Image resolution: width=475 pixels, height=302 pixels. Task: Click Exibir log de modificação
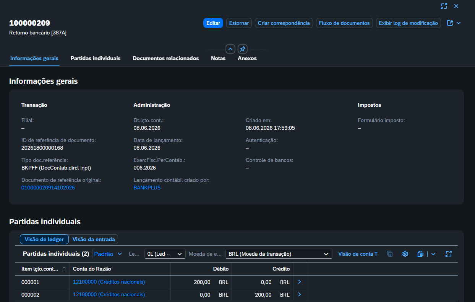(408, 23)
